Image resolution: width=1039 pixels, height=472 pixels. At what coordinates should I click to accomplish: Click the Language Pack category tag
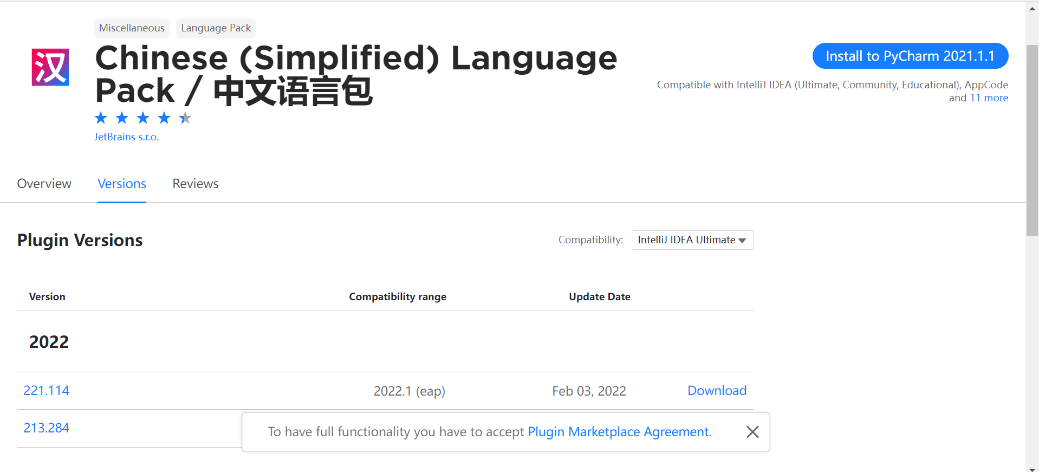(216, 28)
